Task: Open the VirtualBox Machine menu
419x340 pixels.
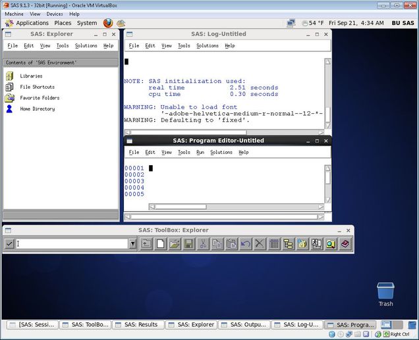Action: tap(14, 14)
